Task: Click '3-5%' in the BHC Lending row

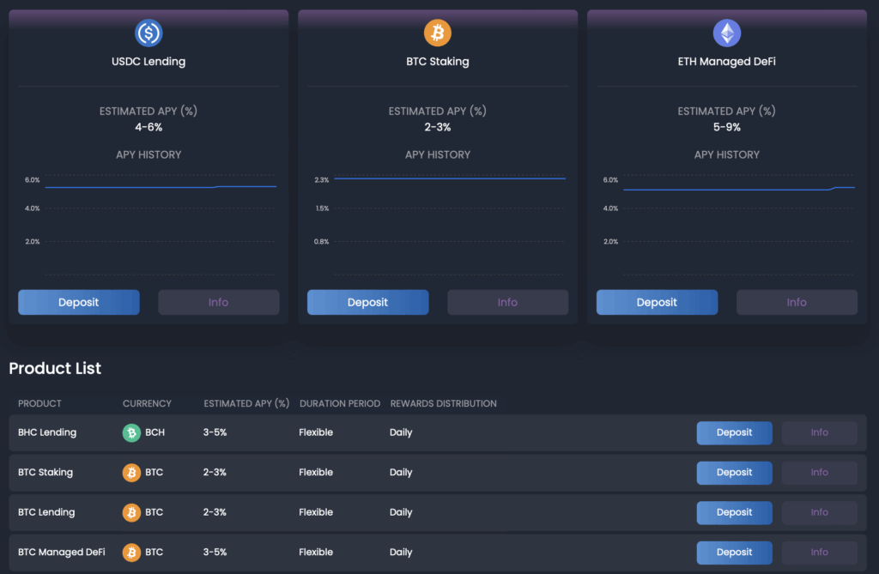Action: [215, 432]
